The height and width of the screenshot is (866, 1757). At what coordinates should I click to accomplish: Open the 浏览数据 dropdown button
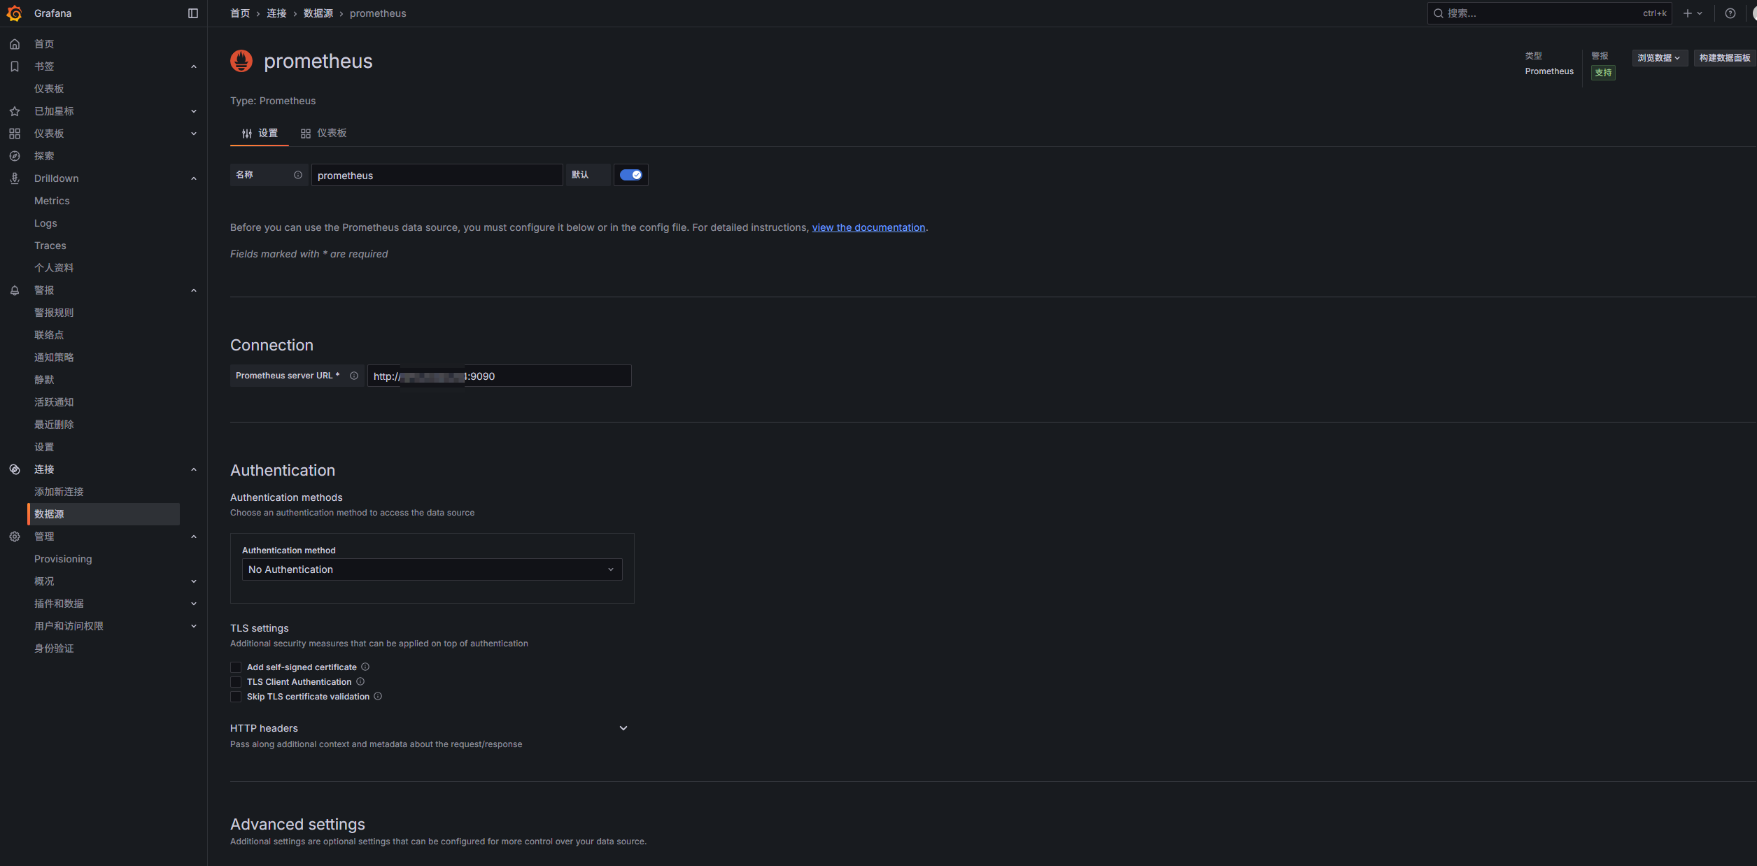coord(1658,58)
